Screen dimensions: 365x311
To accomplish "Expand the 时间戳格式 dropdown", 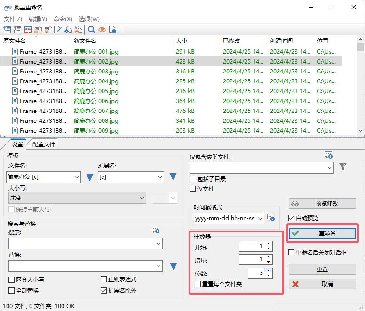I will tap(260, 218).
